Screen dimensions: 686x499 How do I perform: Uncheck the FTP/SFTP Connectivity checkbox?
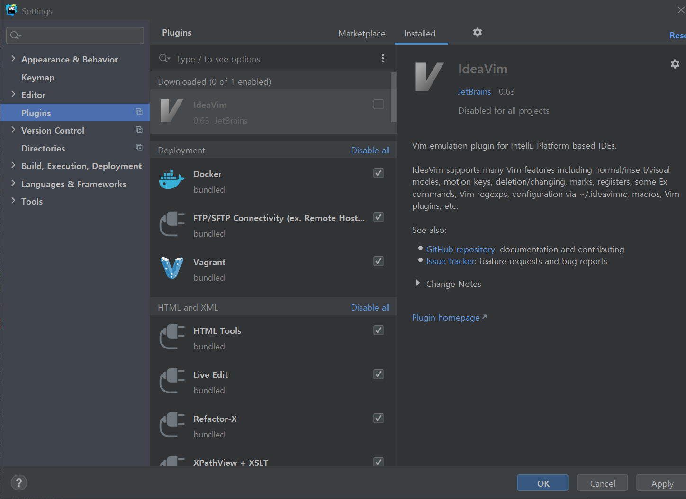[379, 217]
